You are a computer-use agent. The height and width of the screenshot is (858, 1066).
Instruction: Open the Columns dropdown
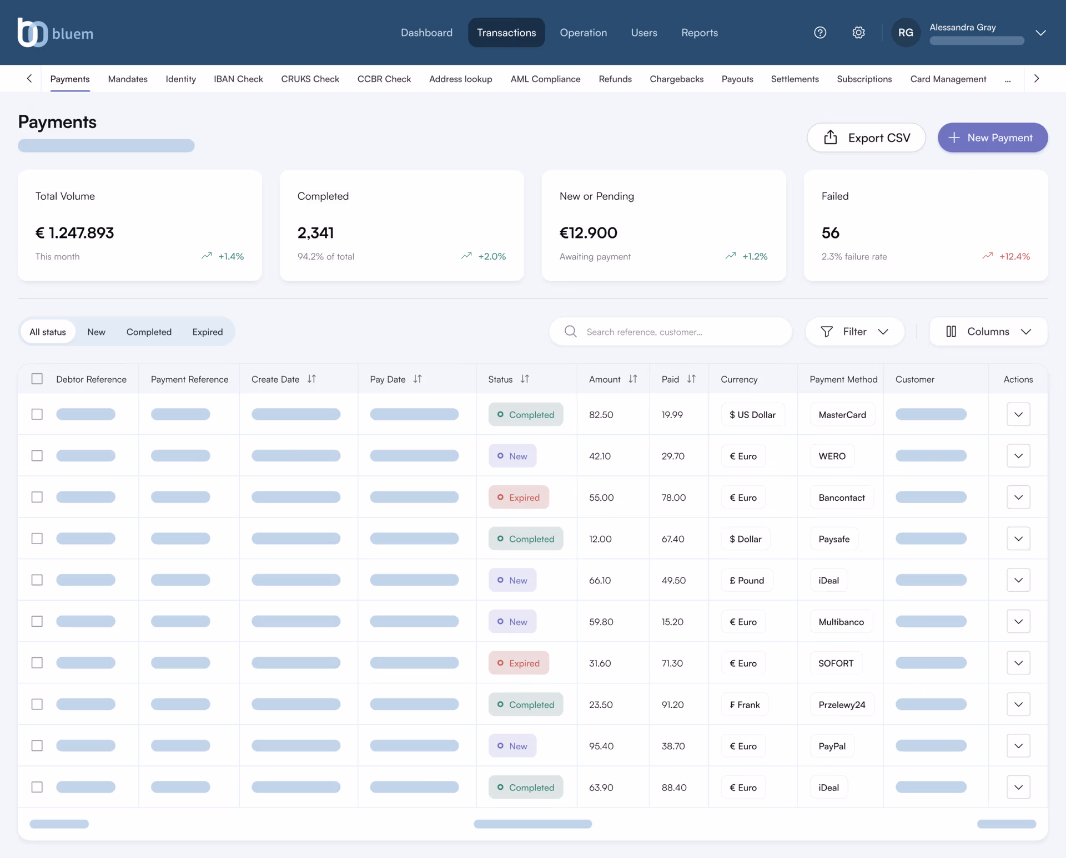tap(988, 332)
